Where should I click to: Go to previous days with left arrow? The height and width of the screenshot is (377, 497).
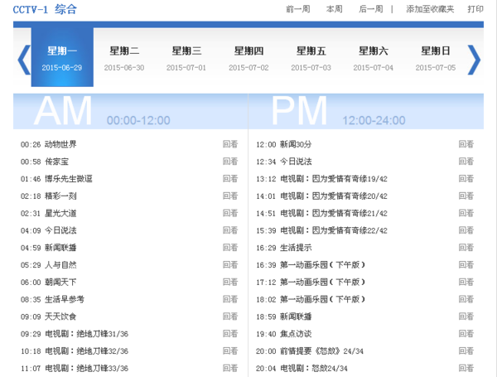tap(24, 60)
